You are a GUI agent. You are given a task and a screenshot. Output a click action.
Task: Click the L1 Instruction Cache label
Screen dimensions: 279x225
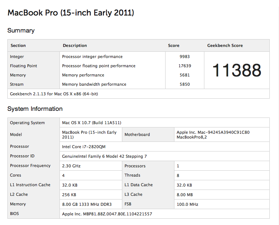[x=30, y=185]
